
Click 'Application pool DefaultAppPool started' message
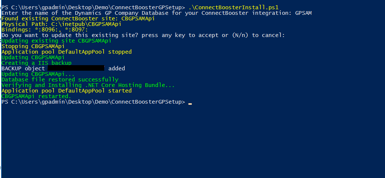pyautogui.click(x=66, y=91)
